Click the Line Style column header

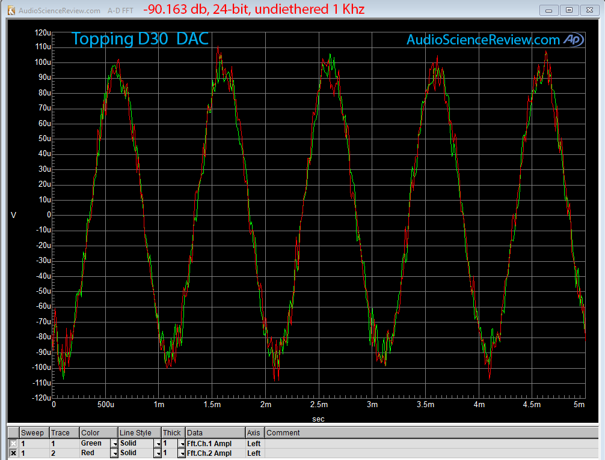tap(140, 432)
